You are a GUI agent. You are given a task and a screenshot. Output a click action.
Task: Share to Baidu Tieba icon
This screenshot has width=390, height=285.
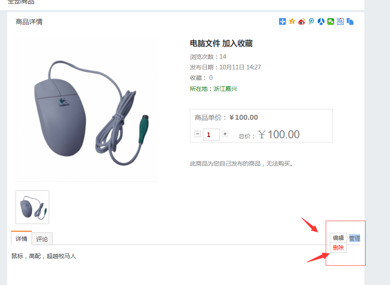coord(340,21)
